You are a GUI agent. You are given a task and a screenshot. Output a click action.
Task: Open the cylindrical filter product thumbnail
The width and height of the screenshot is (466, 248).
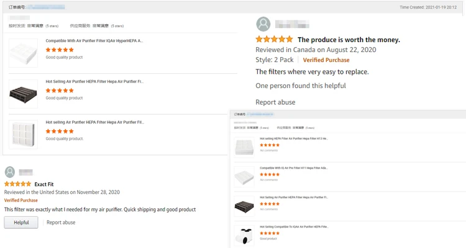tap(244, 235)
